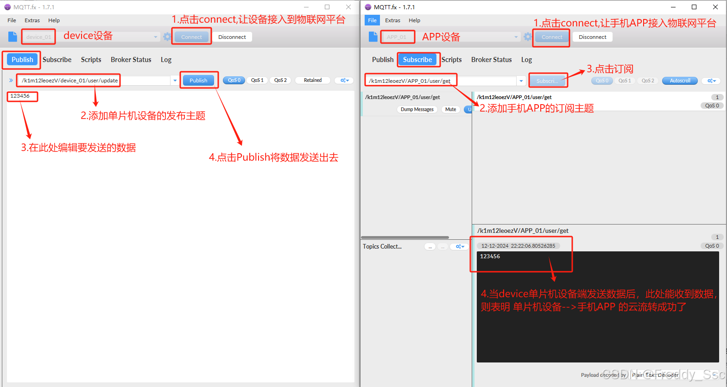Expand the » arrow beside the publish topic
This screenshot has width=727, height=387.
(11, 80)
